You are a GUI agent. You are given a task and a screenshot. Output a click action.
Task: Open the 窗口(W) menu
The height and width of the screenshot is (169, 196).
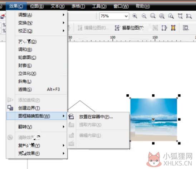point(121,6)
